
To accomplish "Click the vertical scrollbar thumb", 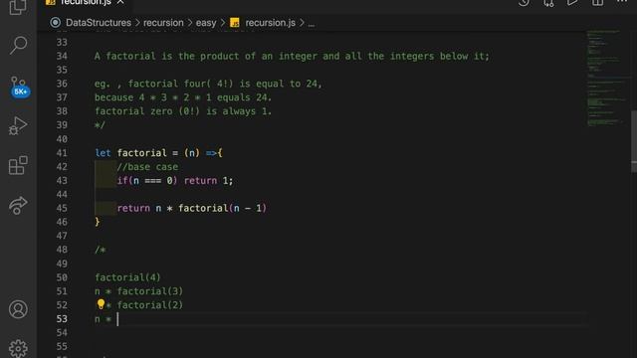I will tap(634, 140).
